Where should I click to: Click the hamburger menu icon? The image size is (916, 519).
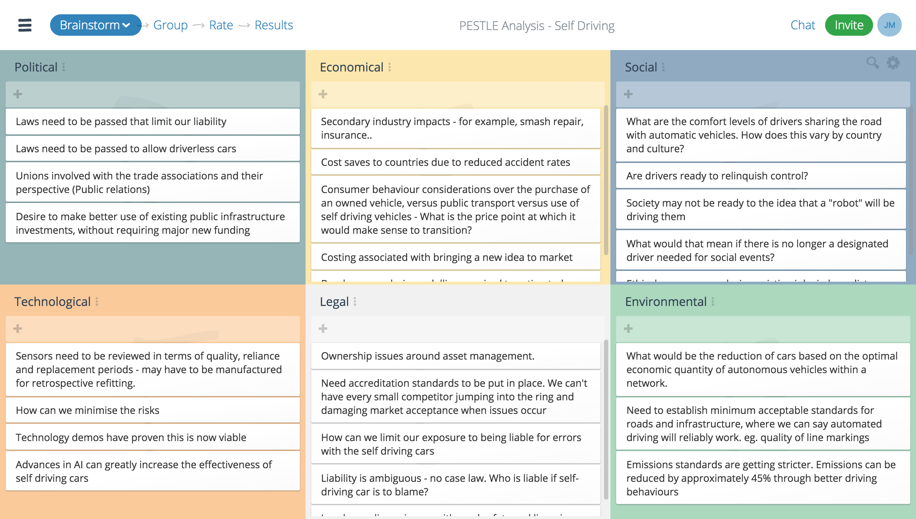25,25
